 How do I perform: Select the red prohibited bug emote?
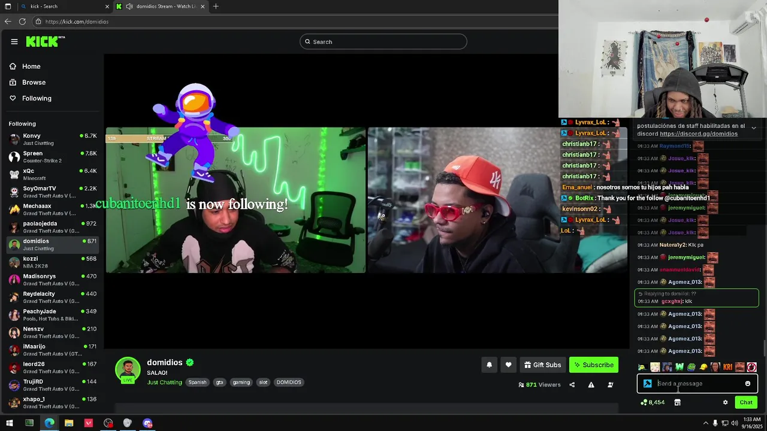751,367
